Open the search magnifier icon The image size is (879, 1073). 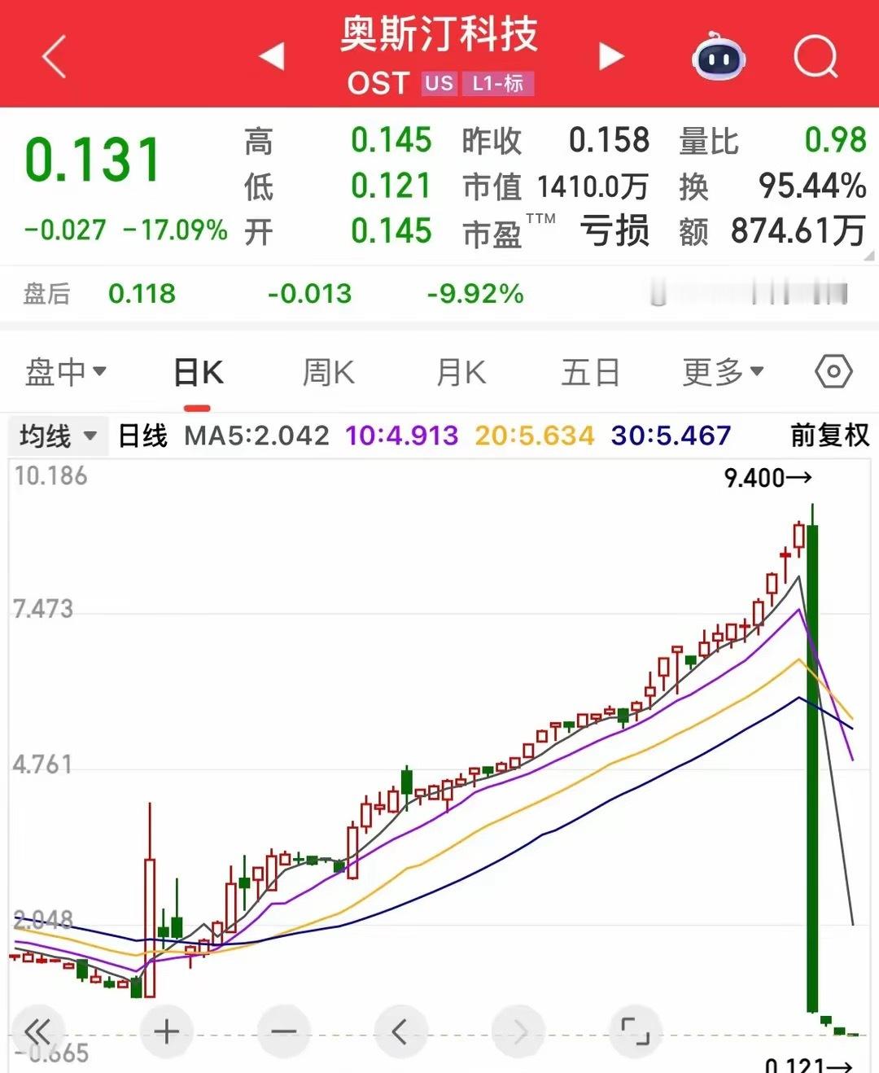coord(816,57)
